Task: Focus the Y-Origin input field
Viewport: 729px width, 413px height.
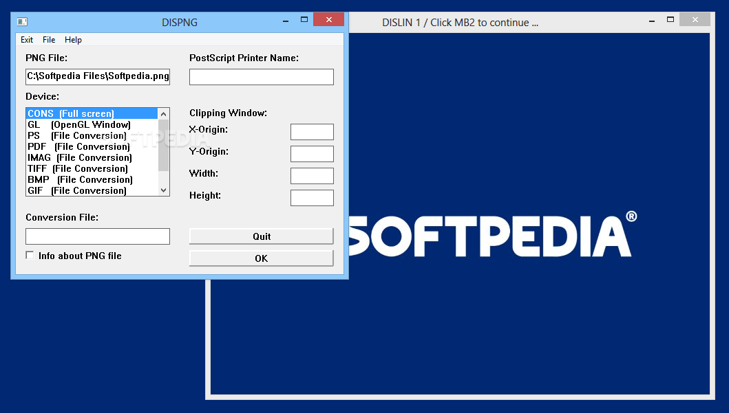Action: tap(312, 154)
